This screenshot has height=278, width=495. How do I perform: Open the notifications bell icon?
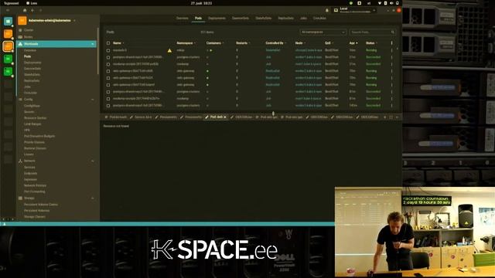(327, 10)
